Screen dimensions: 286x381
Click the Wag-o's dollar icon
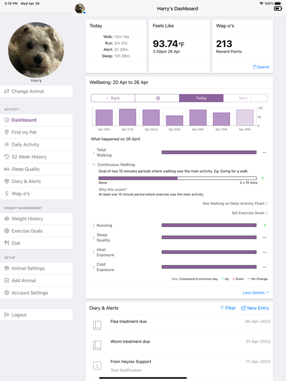pyautogui.click(x=7, y=193)
